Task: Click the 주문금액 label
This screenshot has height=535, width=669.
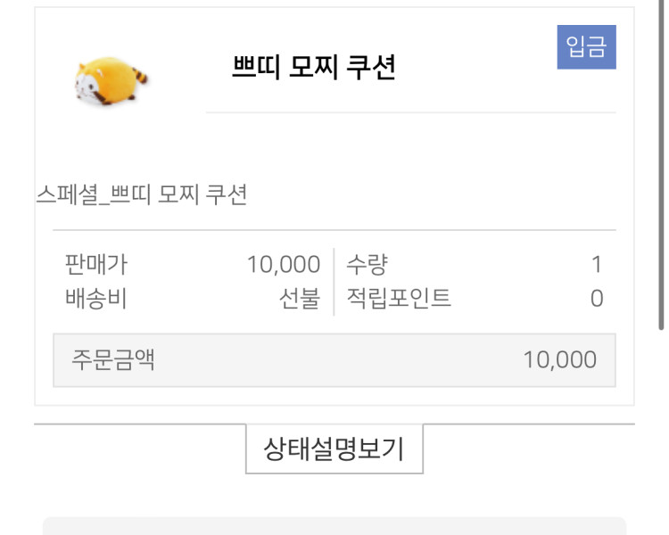Action: click(x=113, y=359)
